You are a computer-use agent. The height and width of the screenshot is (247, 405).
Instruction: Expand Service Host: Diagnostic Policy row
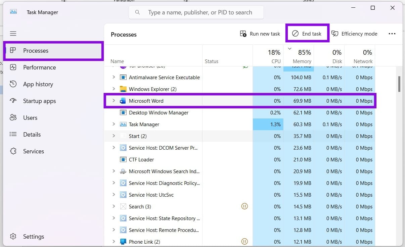[114, 183]
